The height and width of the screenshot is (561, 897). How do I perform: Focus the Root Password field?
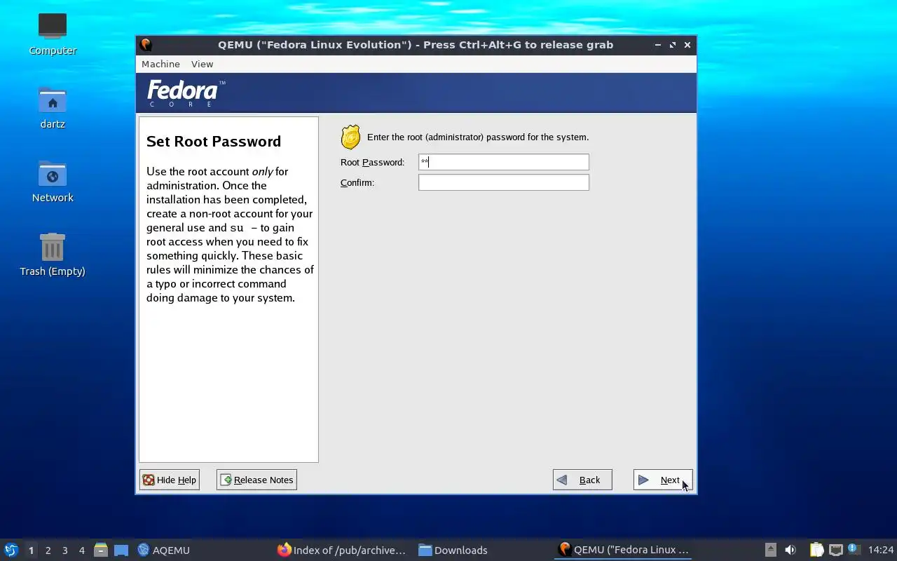pyautogui.click(x=504, y=162)
